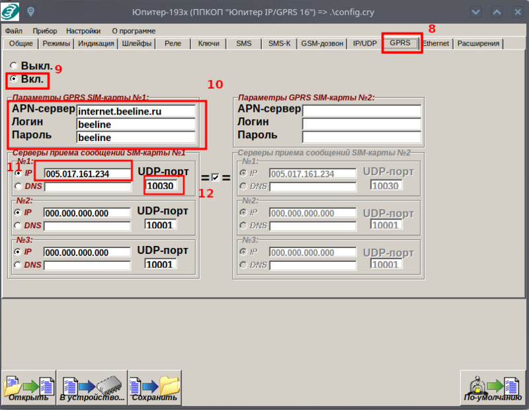The height and width of the screenshot is (410, 529).
Task: Toggle the SIM settings equality checkbox
Action: click(x=216, y=177)
